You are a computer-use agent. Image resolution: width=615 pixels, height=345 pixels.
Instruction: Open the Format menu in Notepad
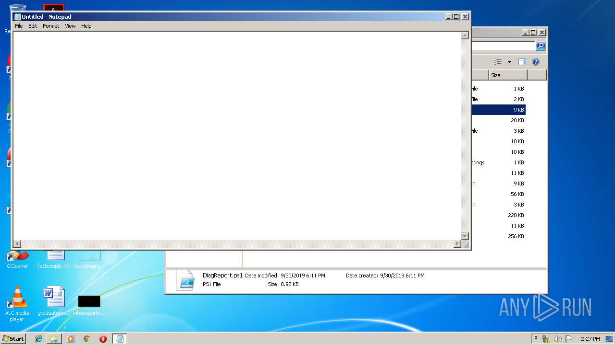51,26
